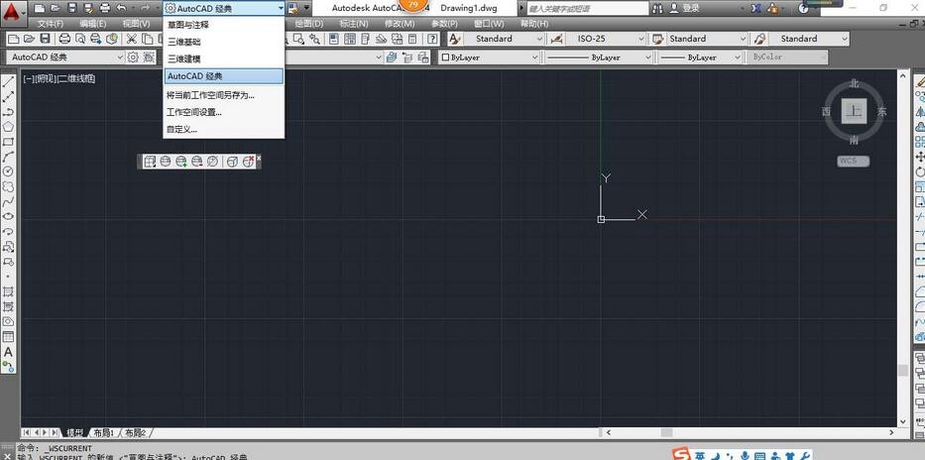The width and height of the screenshot is (925, 460).
Task: Click 自定义... in workspace menu
Action: point(224,129)
